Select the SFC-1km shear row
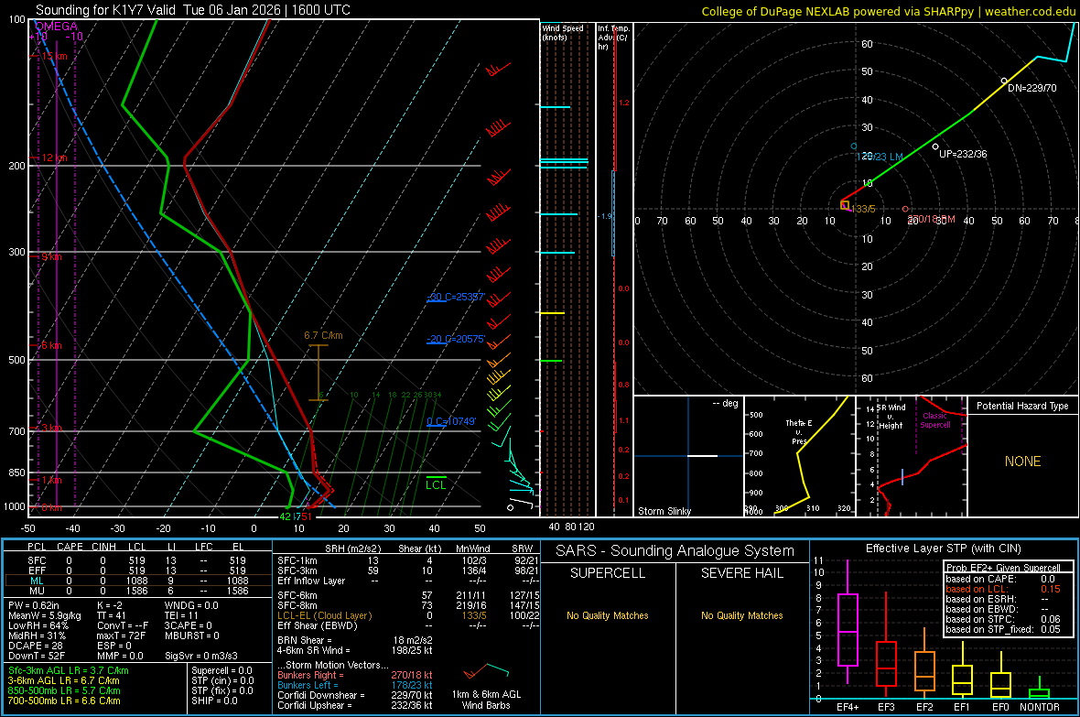Viewport: 1080px width, 717px height. 408,560
